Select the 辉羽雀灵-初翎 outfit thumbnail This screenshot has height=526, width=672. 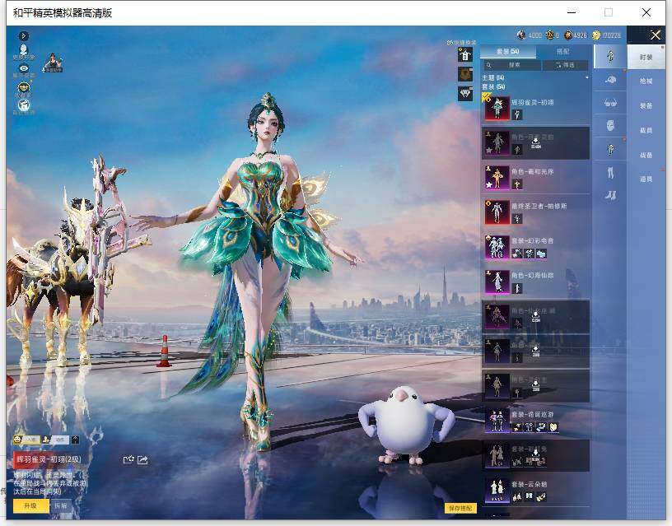click(x=497, y=108)
